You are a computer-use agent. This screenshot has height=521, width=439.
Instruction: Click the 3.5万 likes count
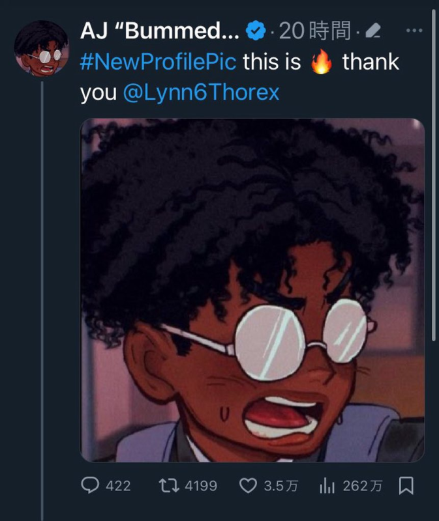pyautogui.click(x=281, y=486)
